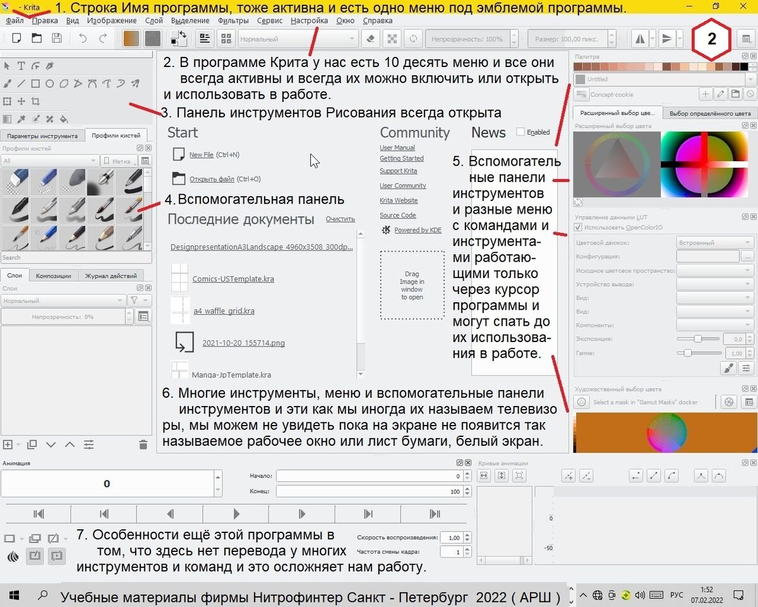Switch to Журнал действий tab
The height and width of the screenshot is (607, 758).
coord(111,275)
